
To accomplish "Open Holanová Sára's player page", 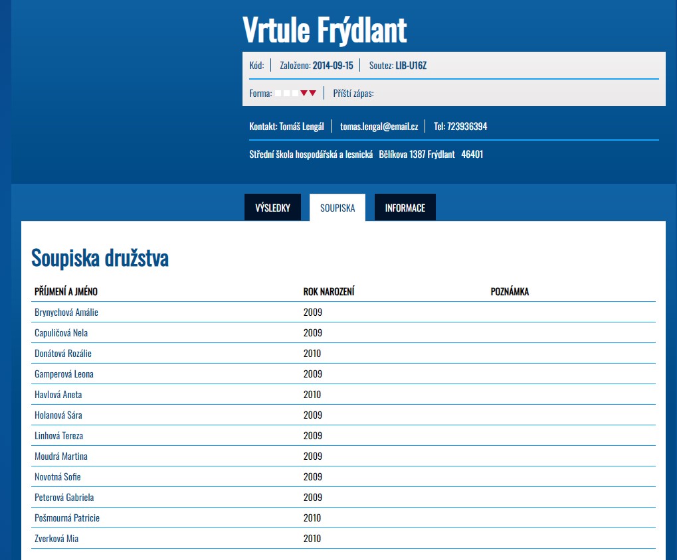I will (x=58, y=415).
